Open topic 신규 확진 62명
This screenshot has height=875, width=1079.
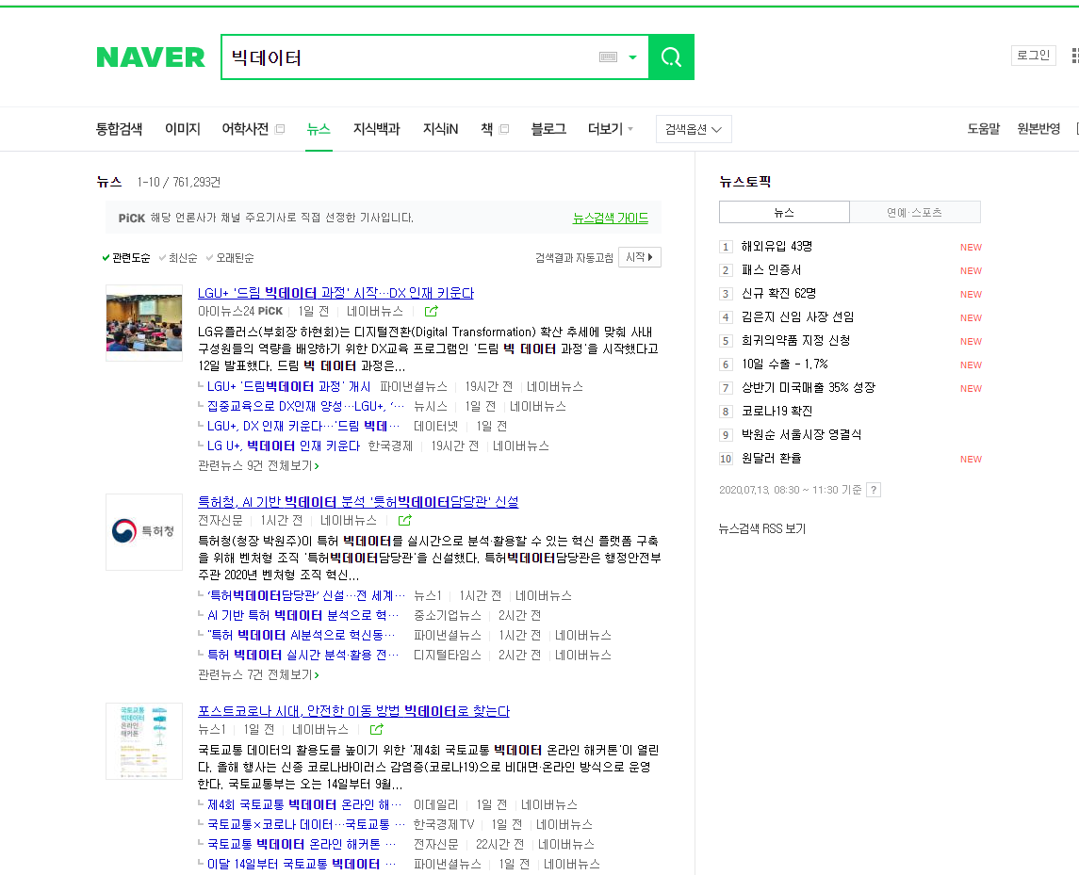(x=779, y=294)
